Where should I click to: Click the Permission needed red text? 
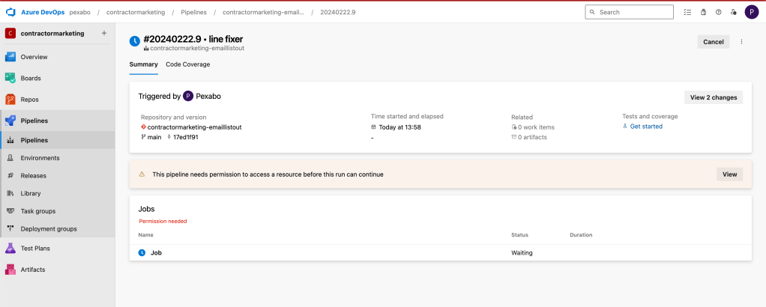tap(163, 221)
